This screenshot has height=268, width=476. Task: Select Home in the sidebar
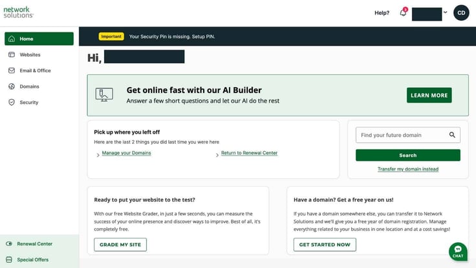pyautogui.click(x=39, y=39)
